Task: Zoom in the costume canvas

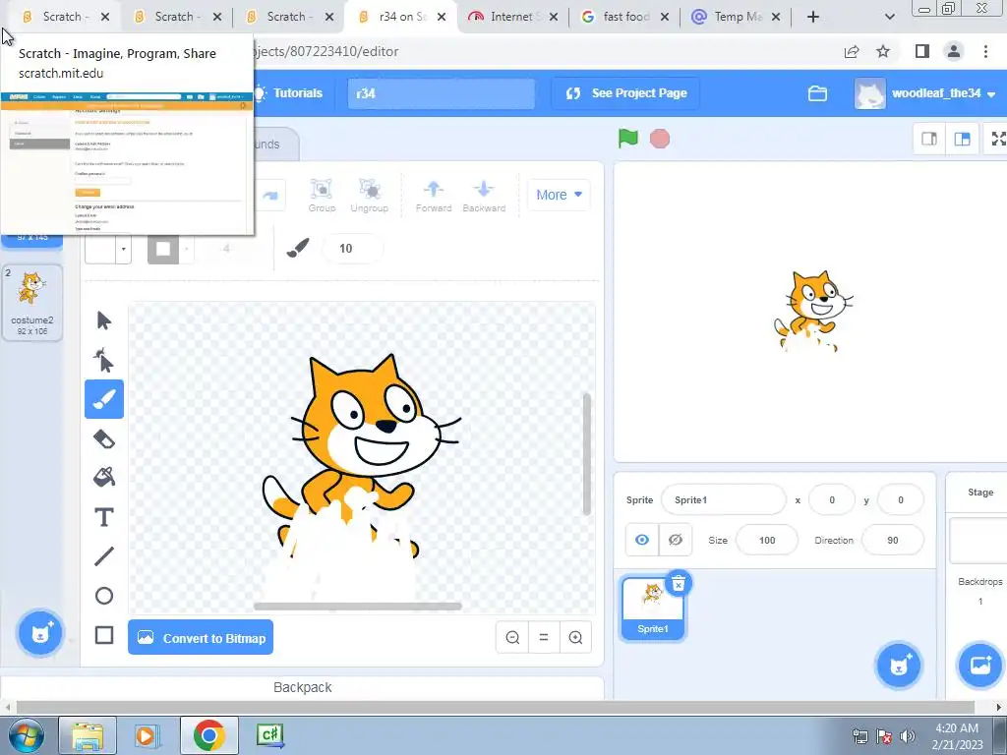Action: 575,637
